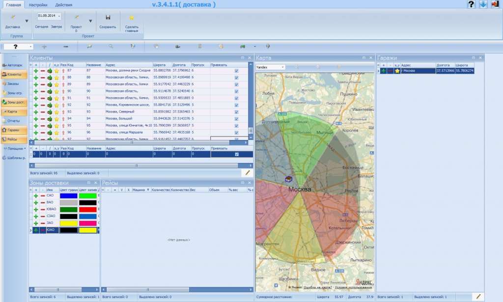Click the Зоны доставки horizontal scrollbar
Viewport: 503px width, 302px height.
tap(64, 290)
